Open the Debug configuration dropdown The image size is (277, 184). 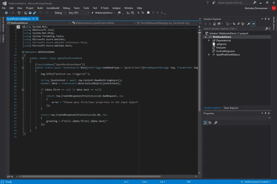60,13
